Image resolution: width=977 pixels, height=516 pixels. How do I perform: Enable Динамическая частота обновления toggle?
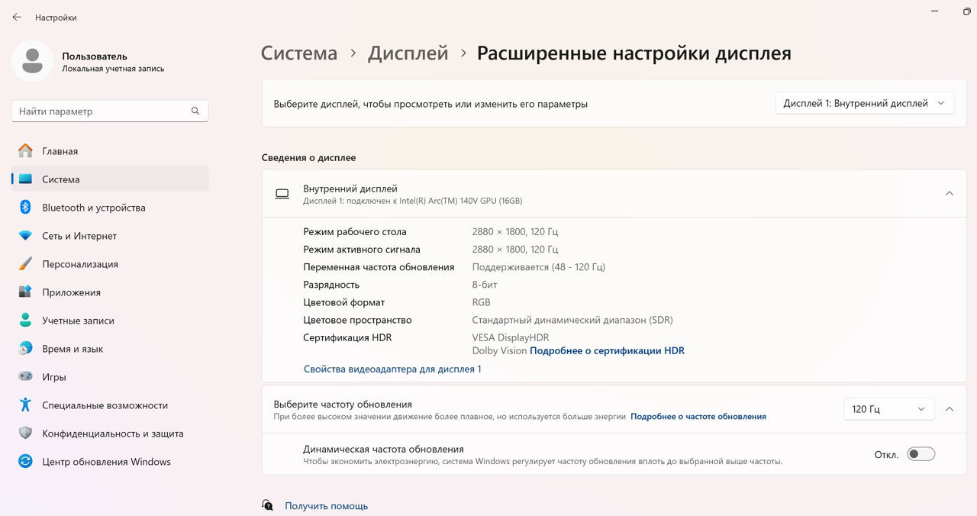pos(921,454)
